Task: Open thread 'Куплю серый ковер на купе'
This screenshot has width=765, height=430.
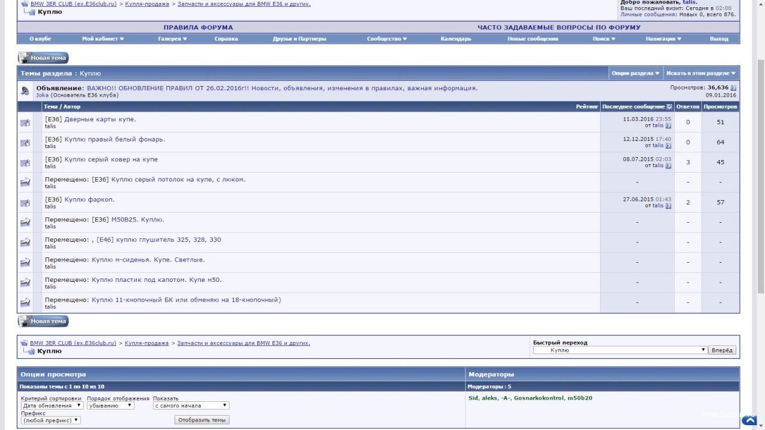Action: [x=111, y=159]
